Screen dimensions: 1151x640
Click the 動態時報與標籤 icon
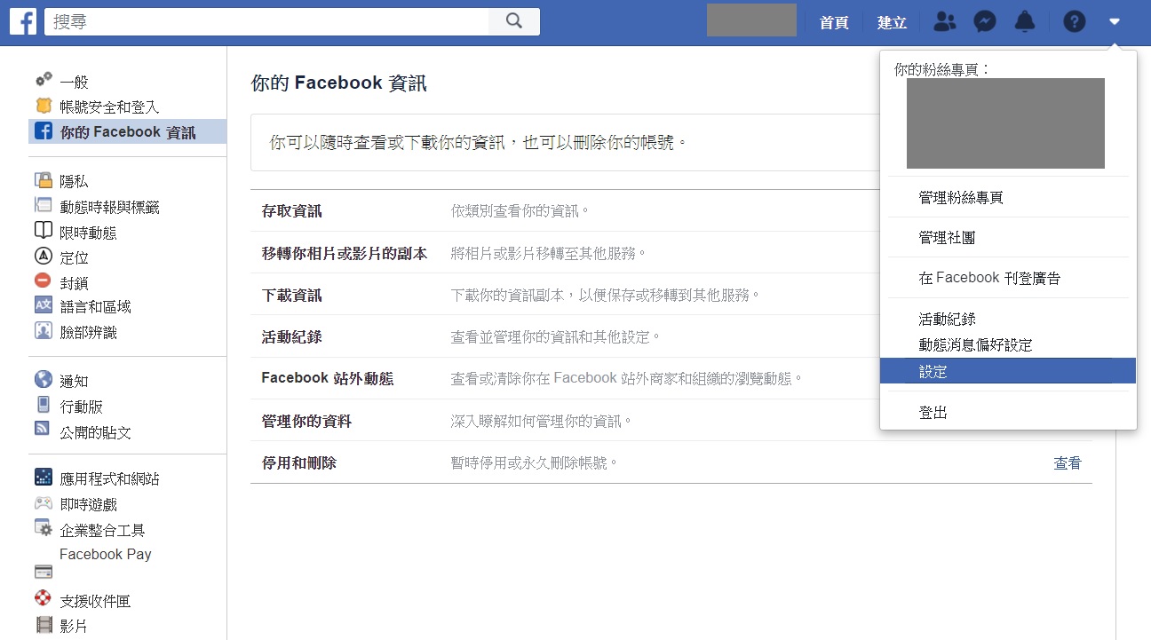click(44, 206)
